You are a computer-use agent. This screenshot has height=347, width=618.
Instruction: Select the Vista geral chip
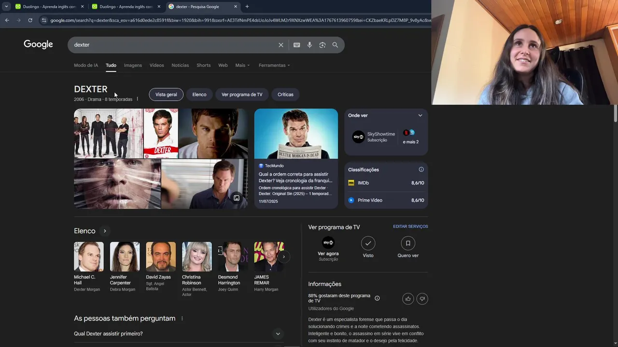[166, 94]
